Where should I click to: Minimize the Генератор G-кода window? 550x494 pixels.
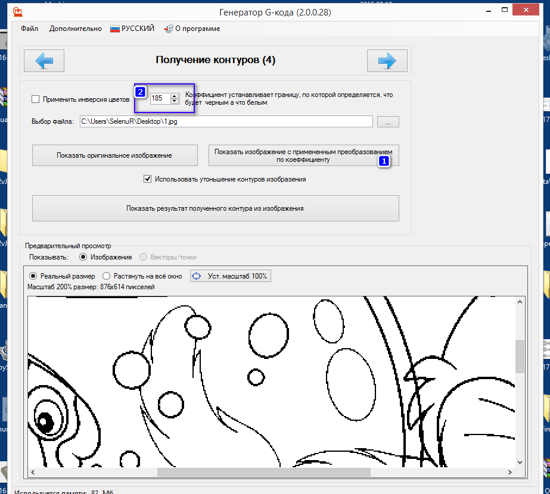(489, 11)
